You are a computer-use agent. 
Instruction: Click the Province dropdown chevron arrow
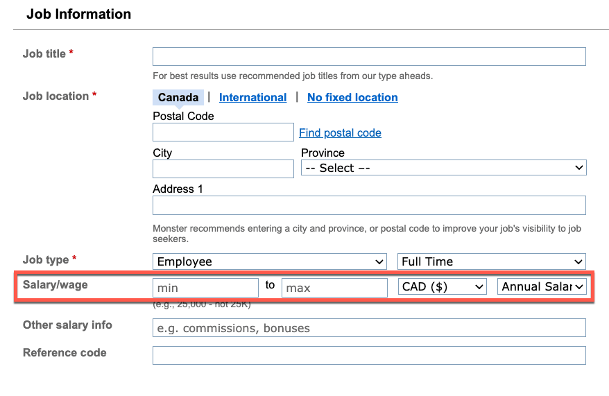578,168
